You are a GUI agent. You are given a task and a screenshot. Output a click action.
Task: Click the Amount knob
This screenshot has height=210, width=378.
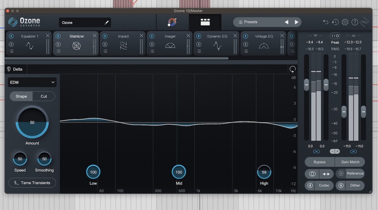click(32, 122)
